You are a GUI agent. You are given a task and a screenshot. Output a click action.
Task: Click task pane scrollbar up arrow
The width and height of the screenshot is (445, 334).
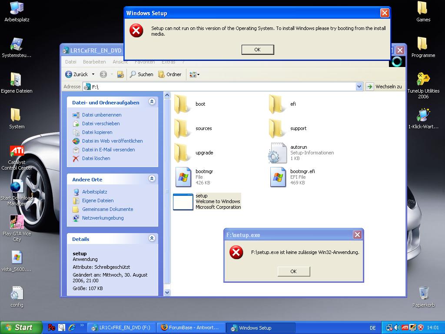point(167,95)
